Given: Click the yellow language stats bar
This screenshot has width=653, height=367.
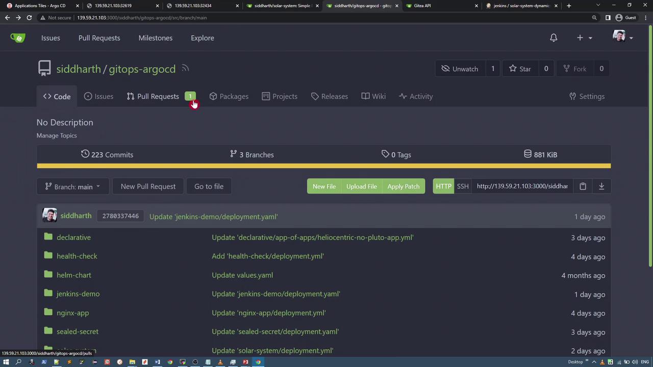Looking at the screenshot, I should pyautogui.click(x=323, y=166).
